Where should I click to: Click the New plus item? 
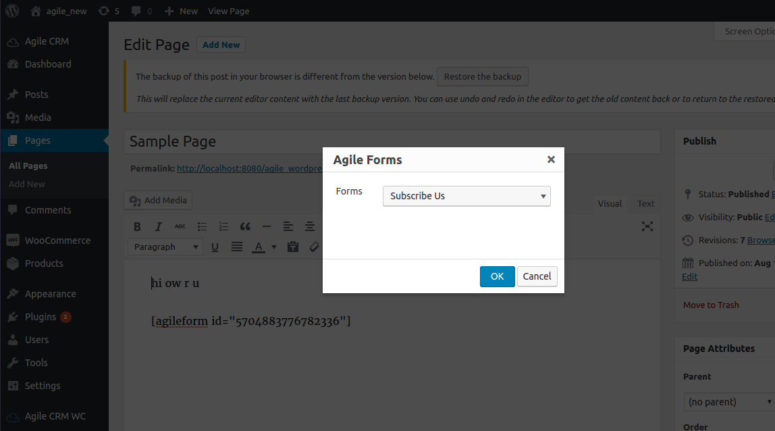click(181, 11)
